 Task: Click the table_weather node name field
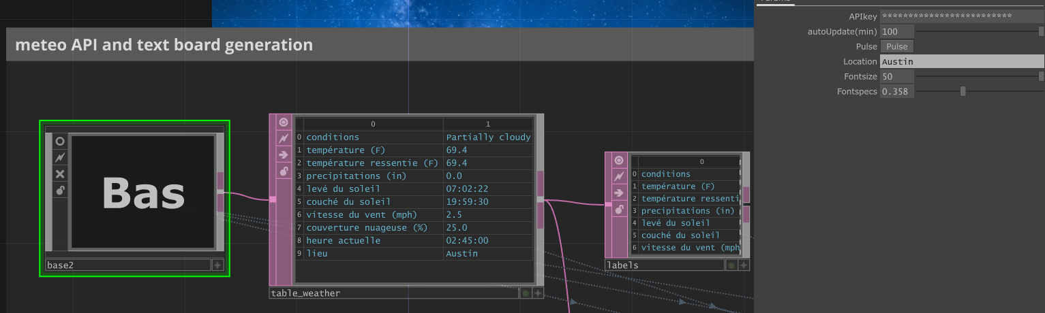394,293
